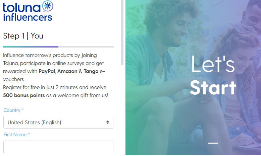Click the Toluna asterisk speech-bubble icon
261x156 pixels.
pyautogui.click(x=48, y=6)
